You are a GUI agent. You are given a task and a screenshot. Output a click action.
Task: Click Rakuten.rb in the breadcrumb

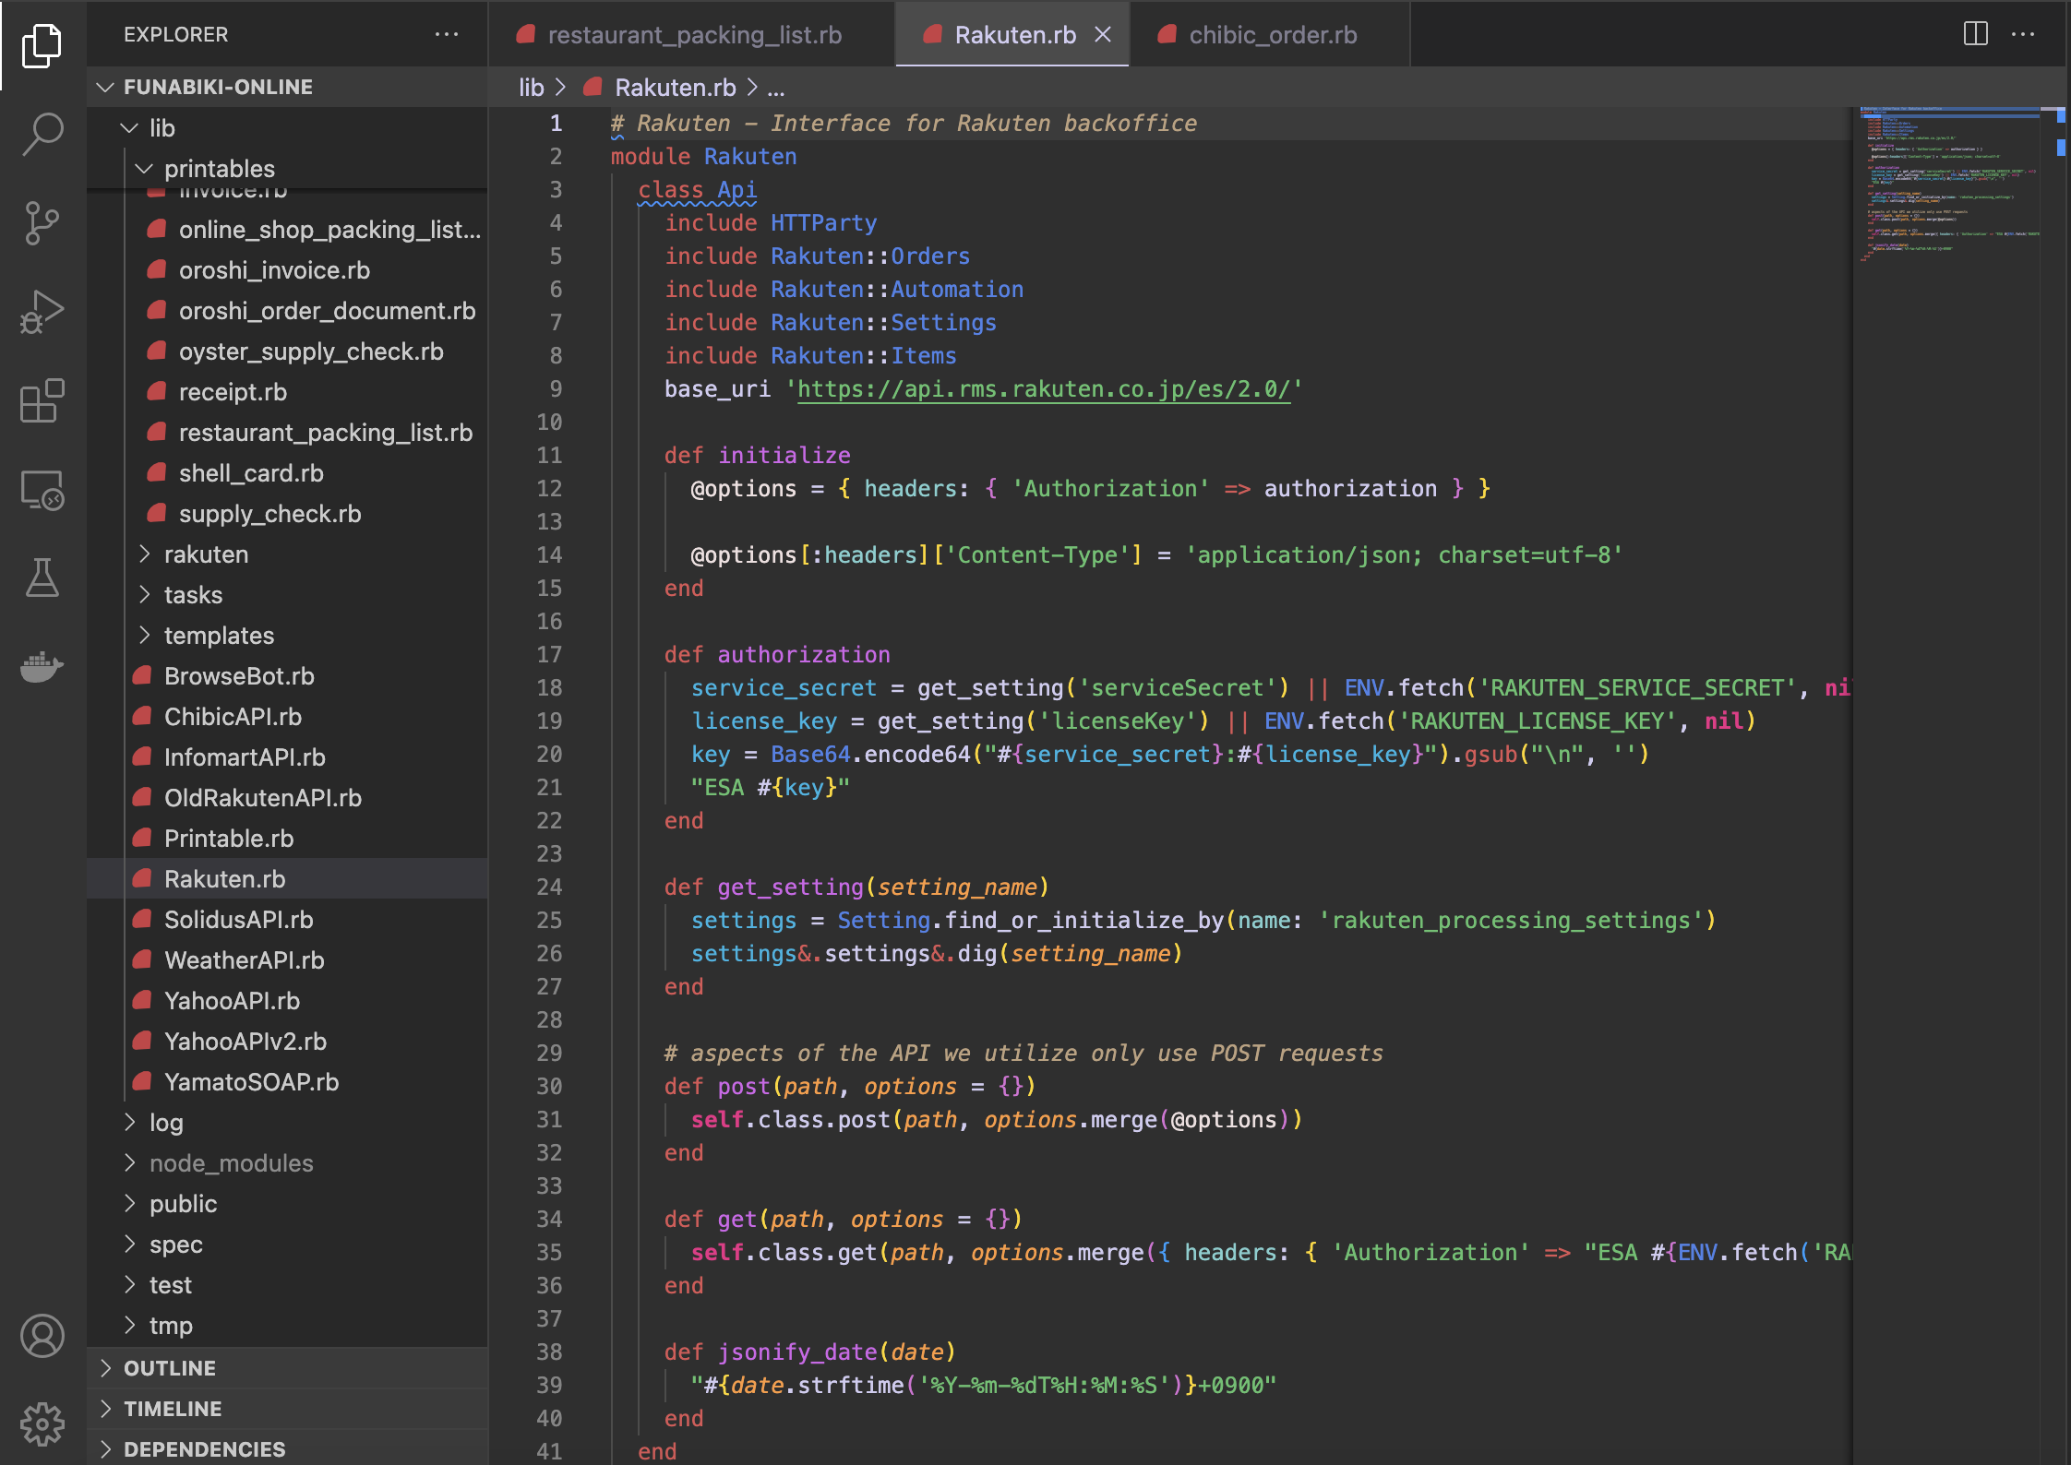[x=676, y=88]
